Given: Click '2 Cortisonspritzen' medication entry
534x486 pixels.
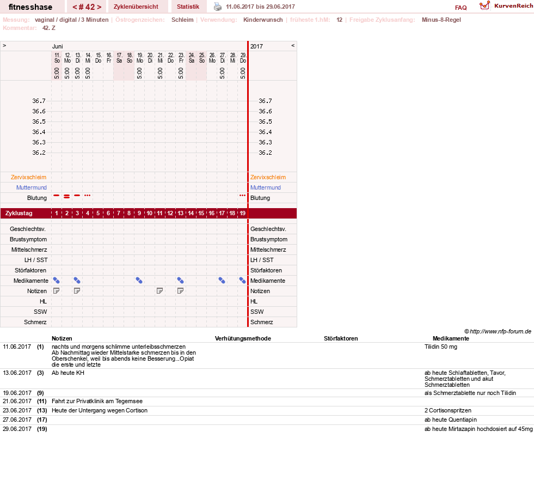Looking at the screenshot, I should coord(448,410).
